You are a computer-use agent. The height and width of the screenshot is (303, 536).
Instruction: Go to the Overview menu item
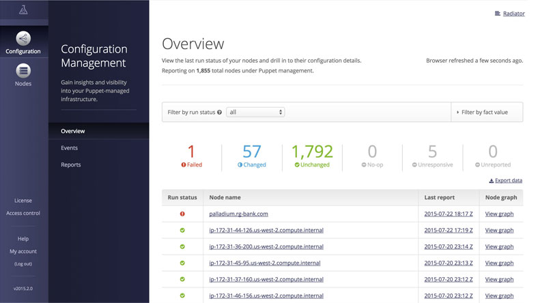73,131
